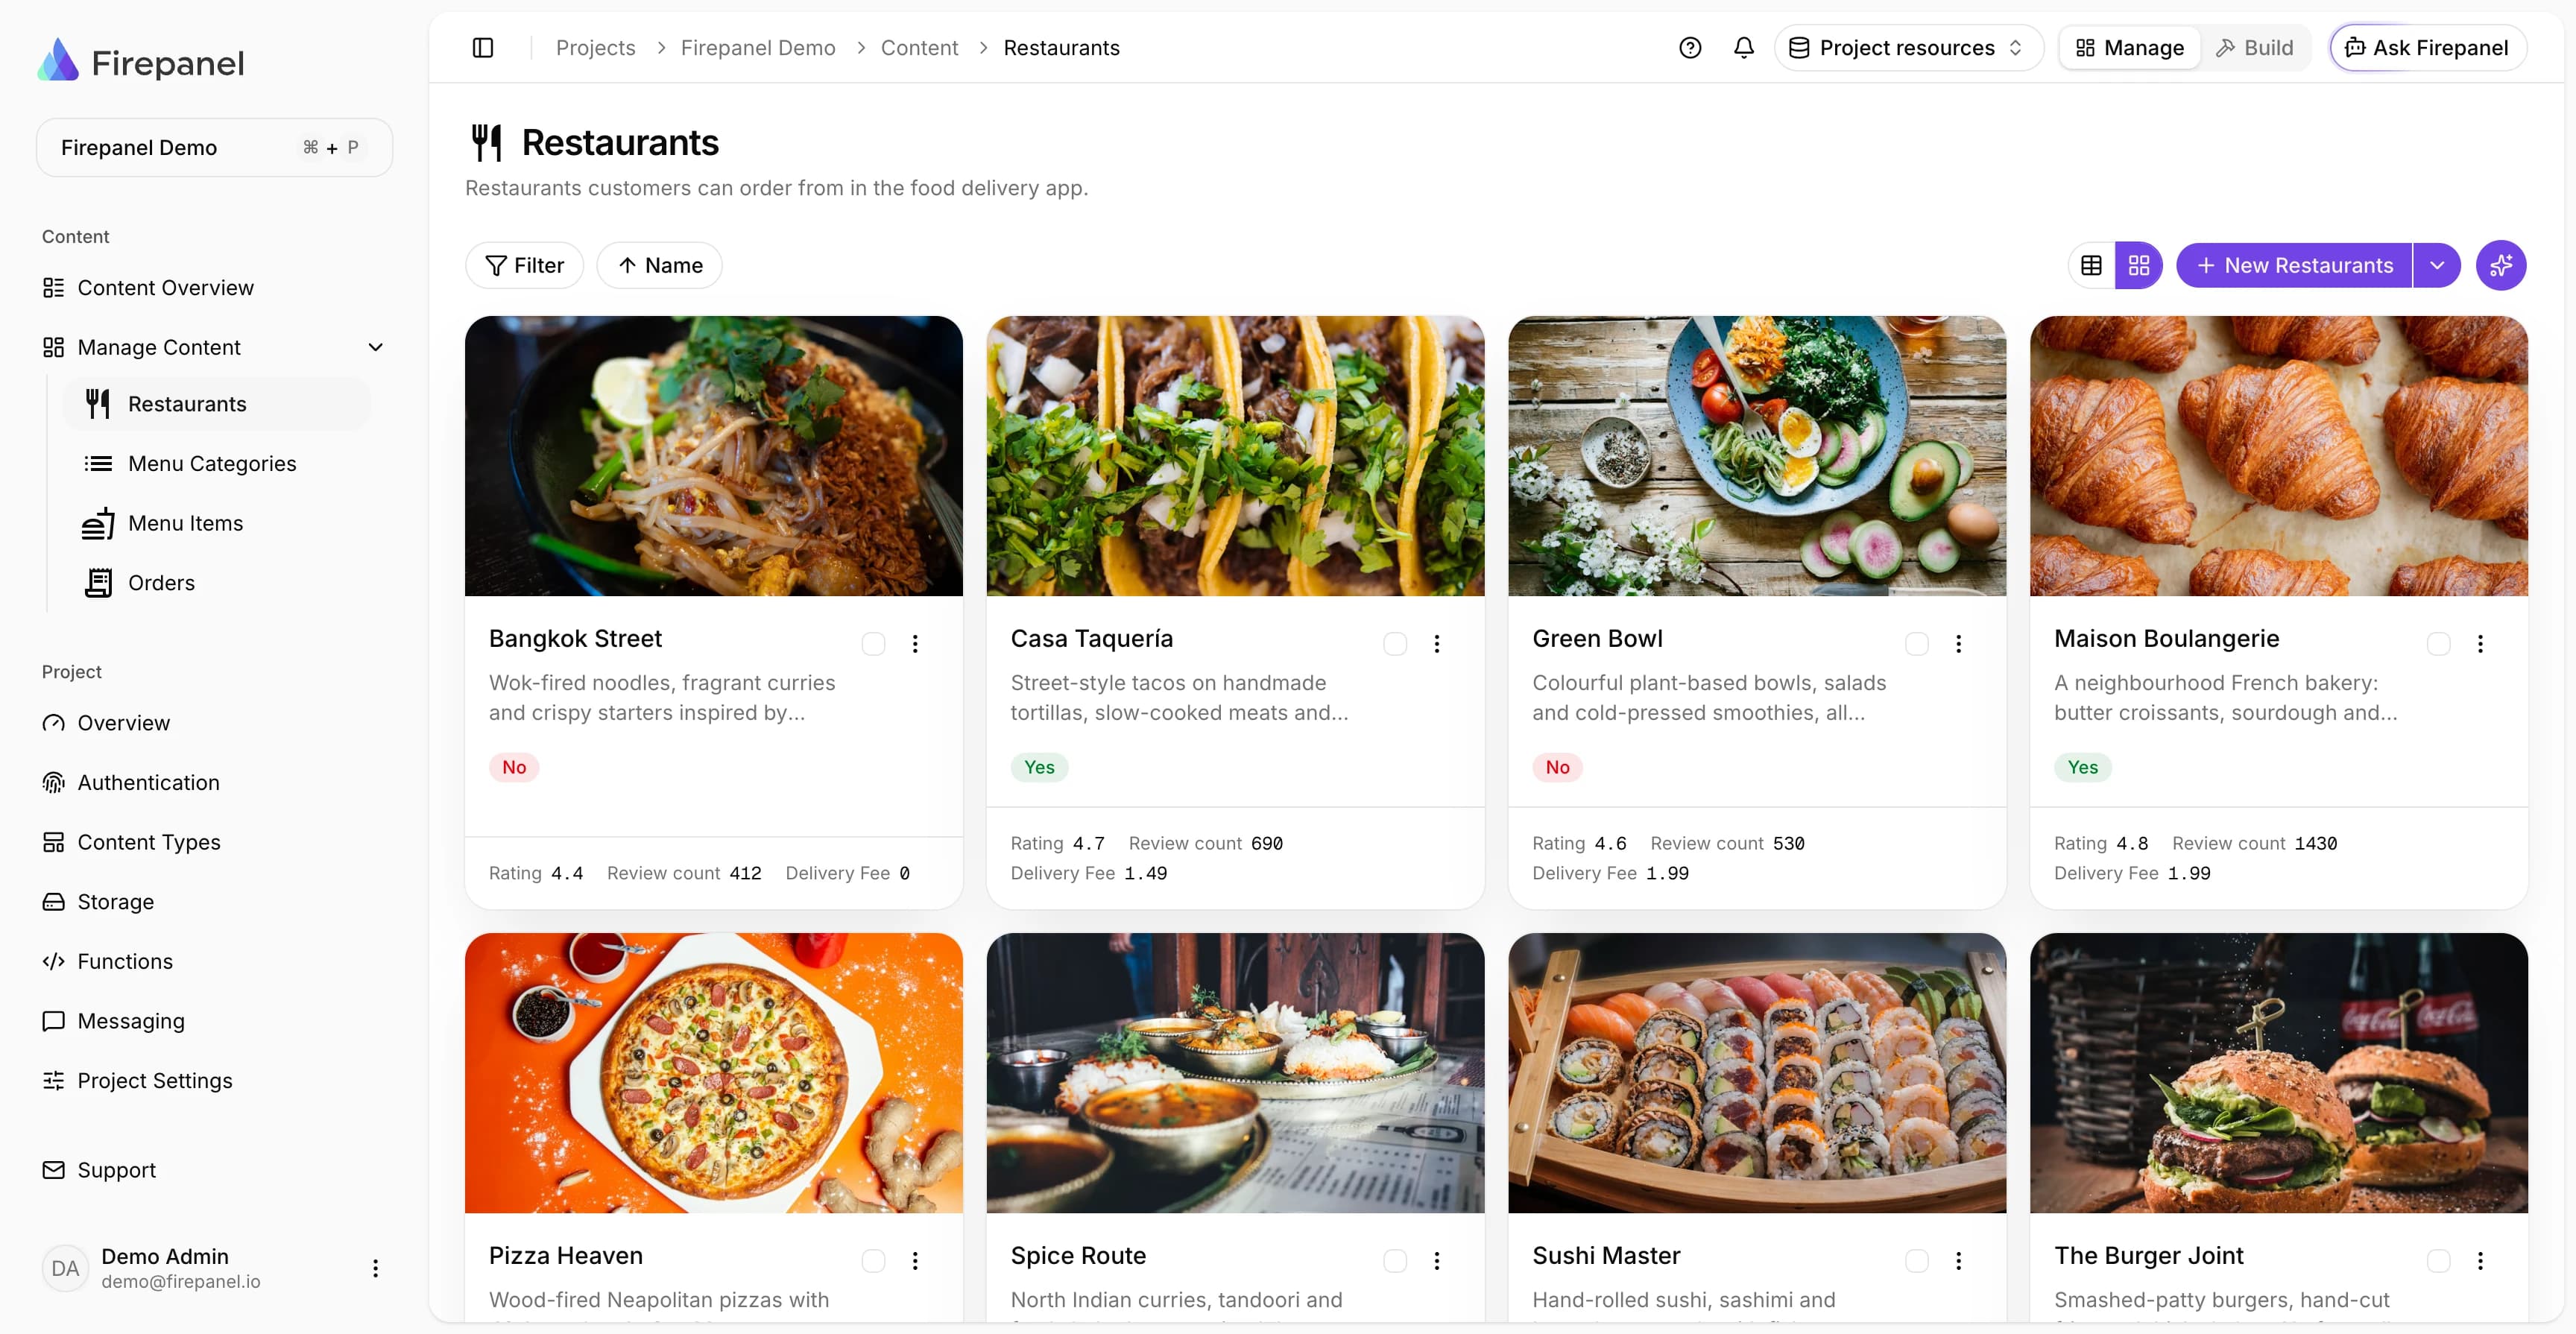Viewport: 2576px width, 1334px height.
Task: Open the help question mark icon
Action: 1690,48
